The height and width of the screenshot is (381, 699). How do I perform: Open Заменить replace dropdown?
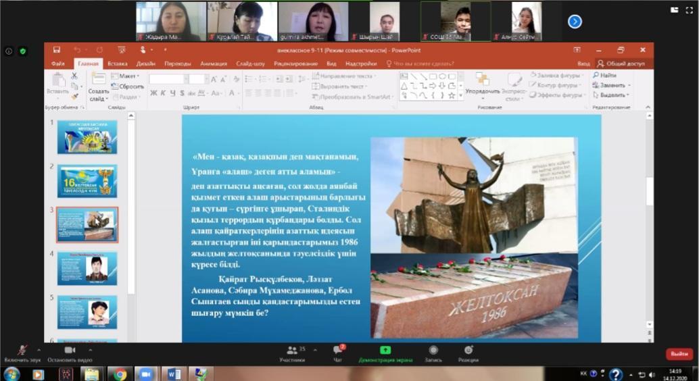[x=610, y=85]
